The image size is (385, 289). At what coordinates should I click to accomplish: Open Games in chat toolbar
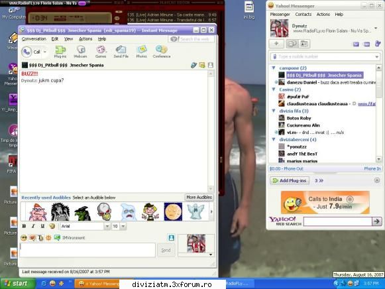101,52
